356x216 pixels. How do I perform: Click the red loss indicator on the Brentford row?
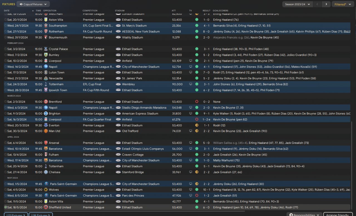(197, 102)
